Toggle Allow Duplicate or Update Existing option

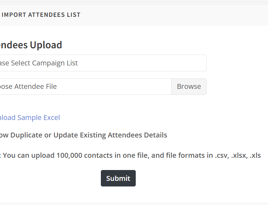point(83,135)
